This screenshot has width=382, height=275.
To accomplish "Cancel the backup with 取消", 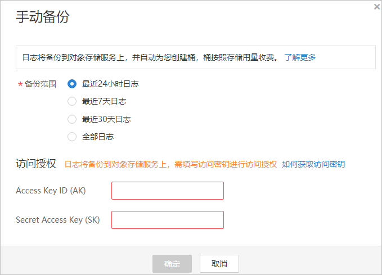I will click(219, 264).
